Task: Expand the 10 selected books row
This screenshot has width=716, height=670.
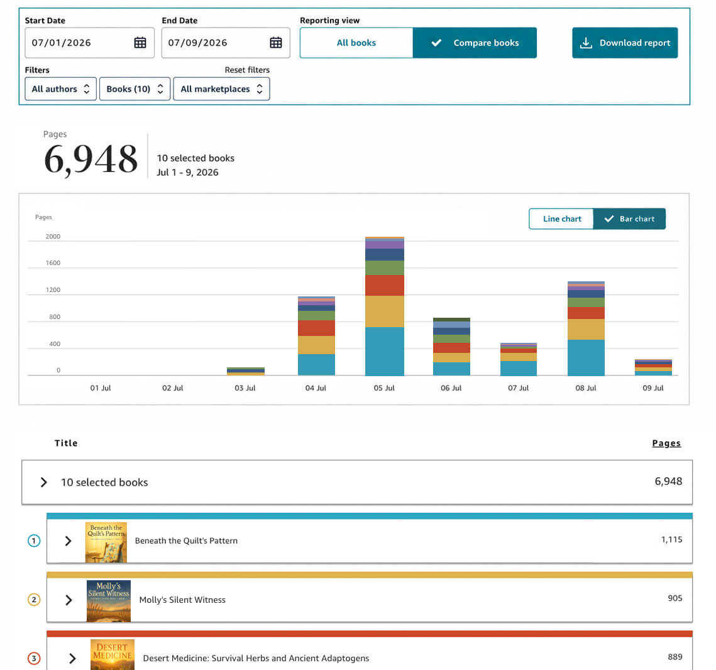Action: 43,482
